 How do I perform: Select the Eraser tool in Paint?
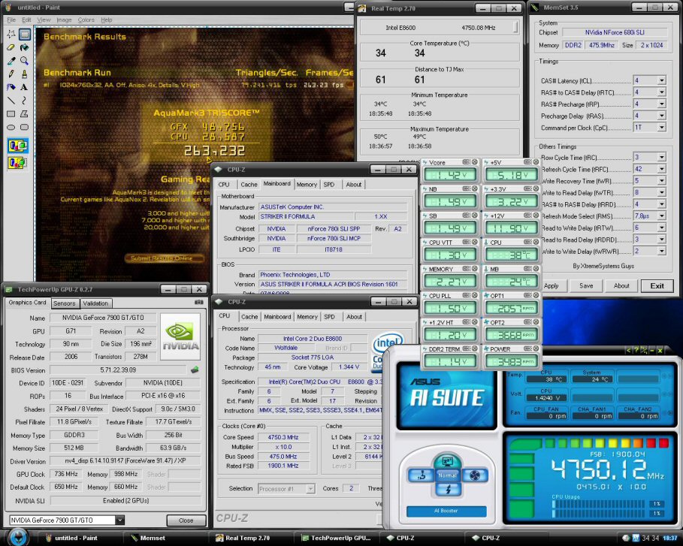coord(11,47)
